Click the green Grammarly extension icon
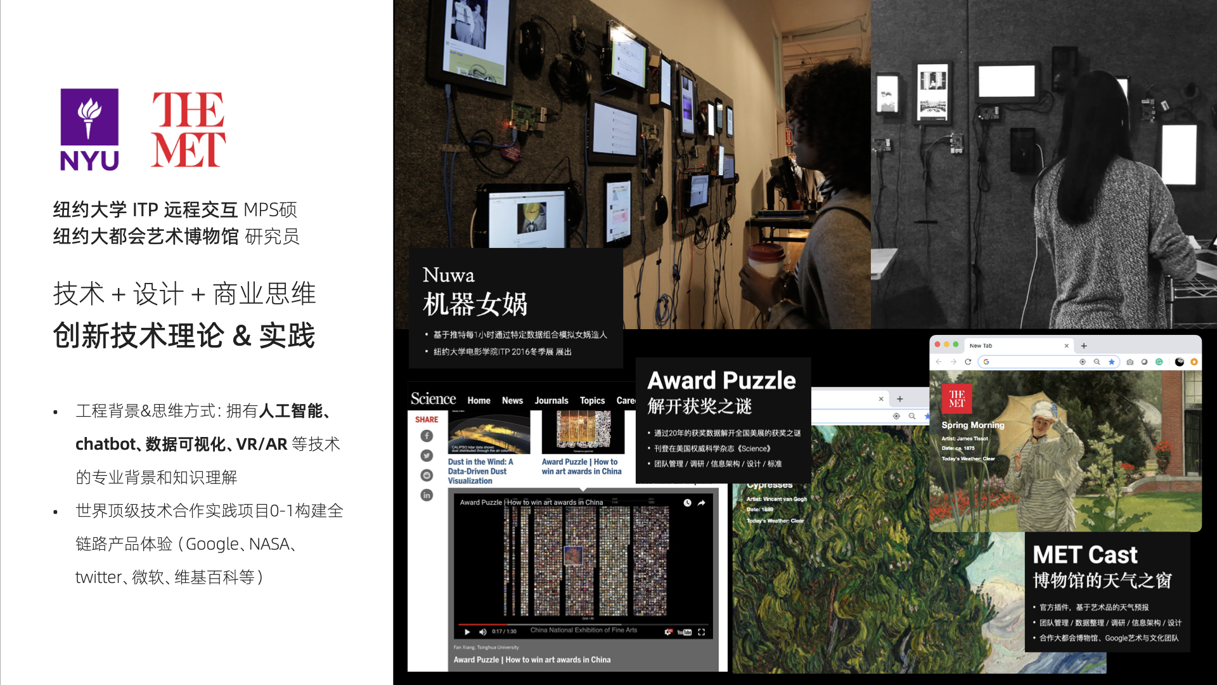Image resolution: width=1217 pixels, height=685 pixels. (1159, 362)
